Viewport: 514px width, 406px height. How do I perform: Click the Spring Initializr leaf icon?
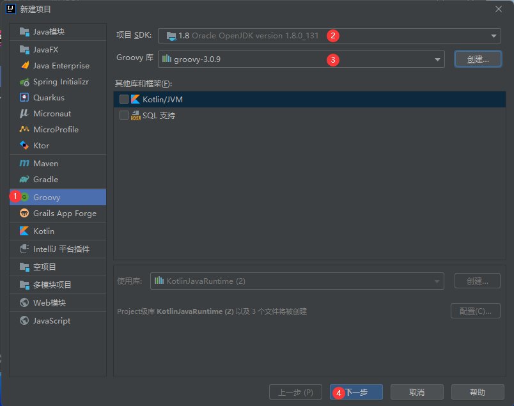point(24,82)
